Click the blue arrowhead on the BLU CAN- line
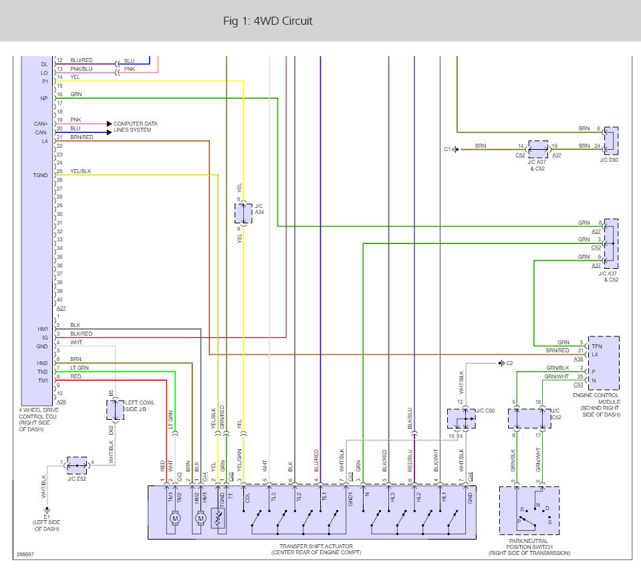The height and width of the screenshot is (569, 641). tap(109, 132)
